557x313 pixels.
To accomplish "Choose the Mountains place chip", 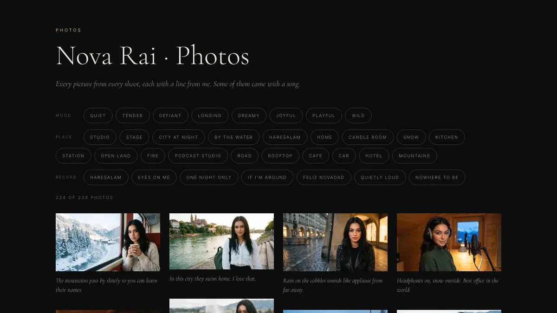I will [x=415, y=156].
